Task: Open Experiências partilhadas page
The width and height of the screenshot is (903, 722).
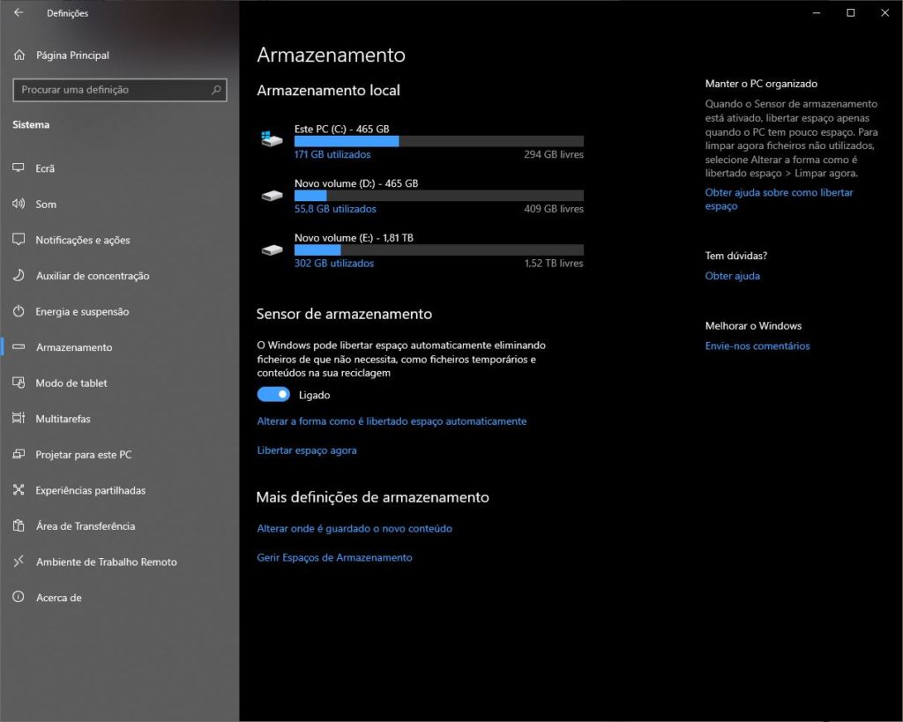Action: pyautogui.click(x=120, y=490)
